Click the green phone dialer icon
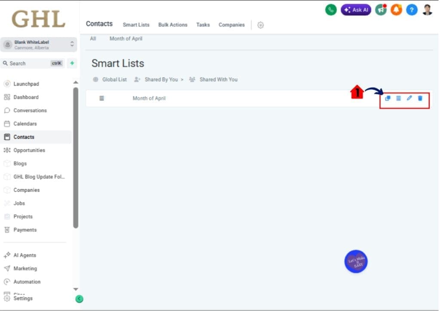 point(331,10)
